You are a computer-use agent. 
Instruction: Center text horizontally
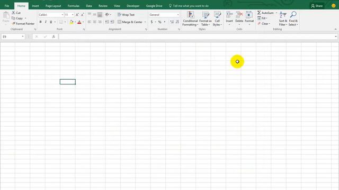pyautogui.click(x=94, y=22)
